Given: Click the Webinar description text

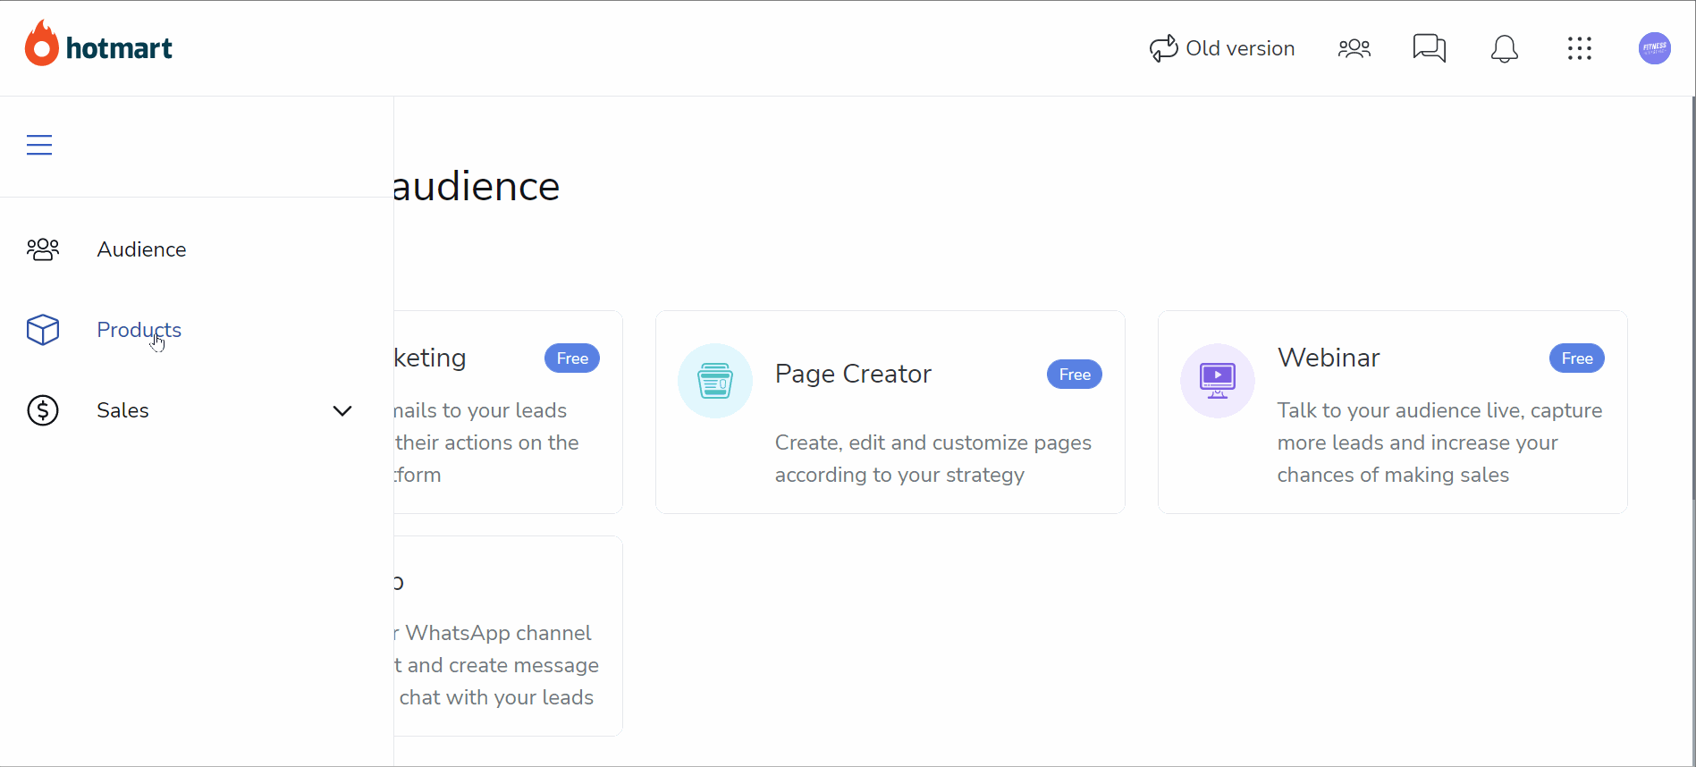Looking at the screenshot, I should 1439,442.
